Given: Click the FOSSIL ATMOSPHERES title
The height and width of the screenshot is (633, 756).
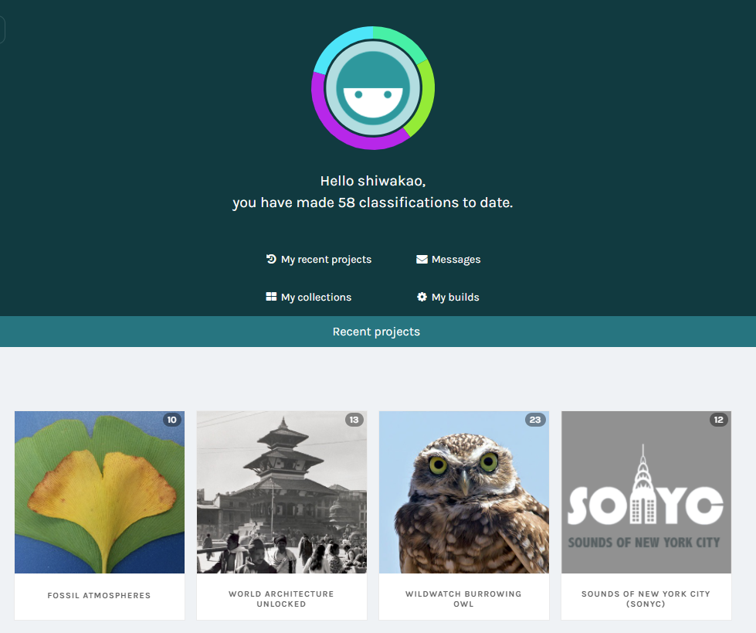Looking at the screenshot, I should pyautogui.click(x=100, y=595).
